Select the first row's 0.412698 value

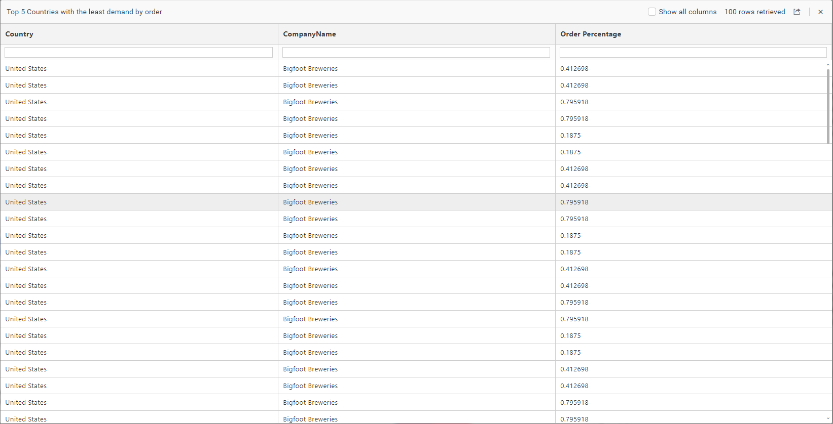pyautogui.click(x=574, y=68)
